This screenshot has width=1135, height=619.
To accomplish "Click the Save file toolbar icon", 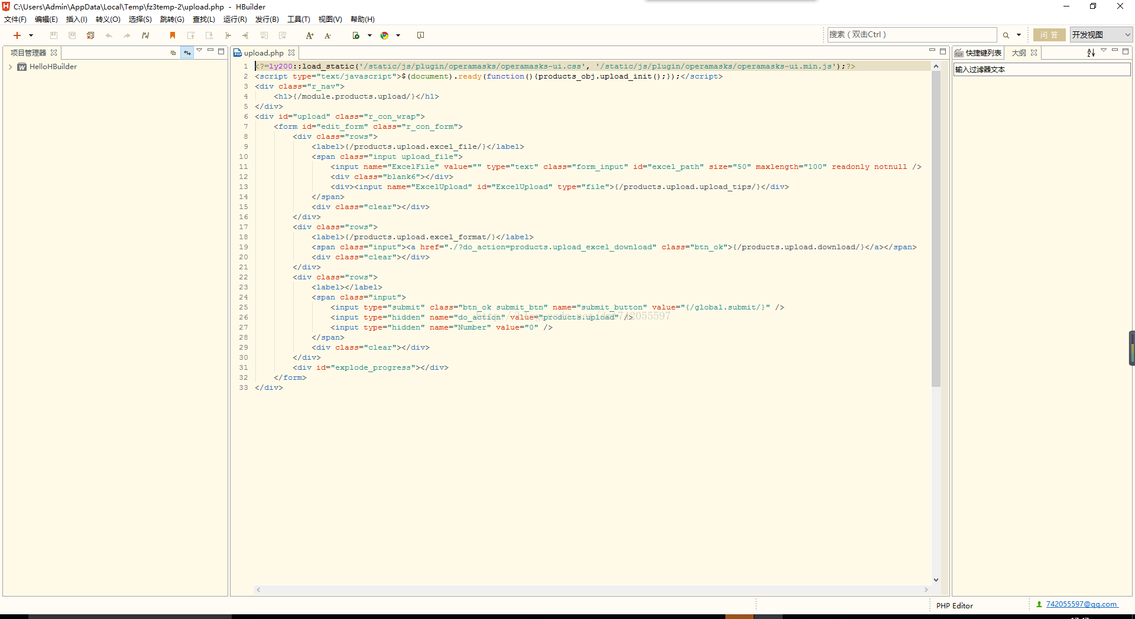I will click(x=54, y=35).
